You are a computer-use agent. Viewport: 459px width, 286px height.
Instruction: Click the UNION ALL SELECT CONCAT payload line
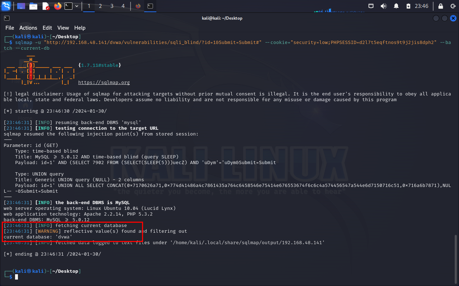coord(227,188)
